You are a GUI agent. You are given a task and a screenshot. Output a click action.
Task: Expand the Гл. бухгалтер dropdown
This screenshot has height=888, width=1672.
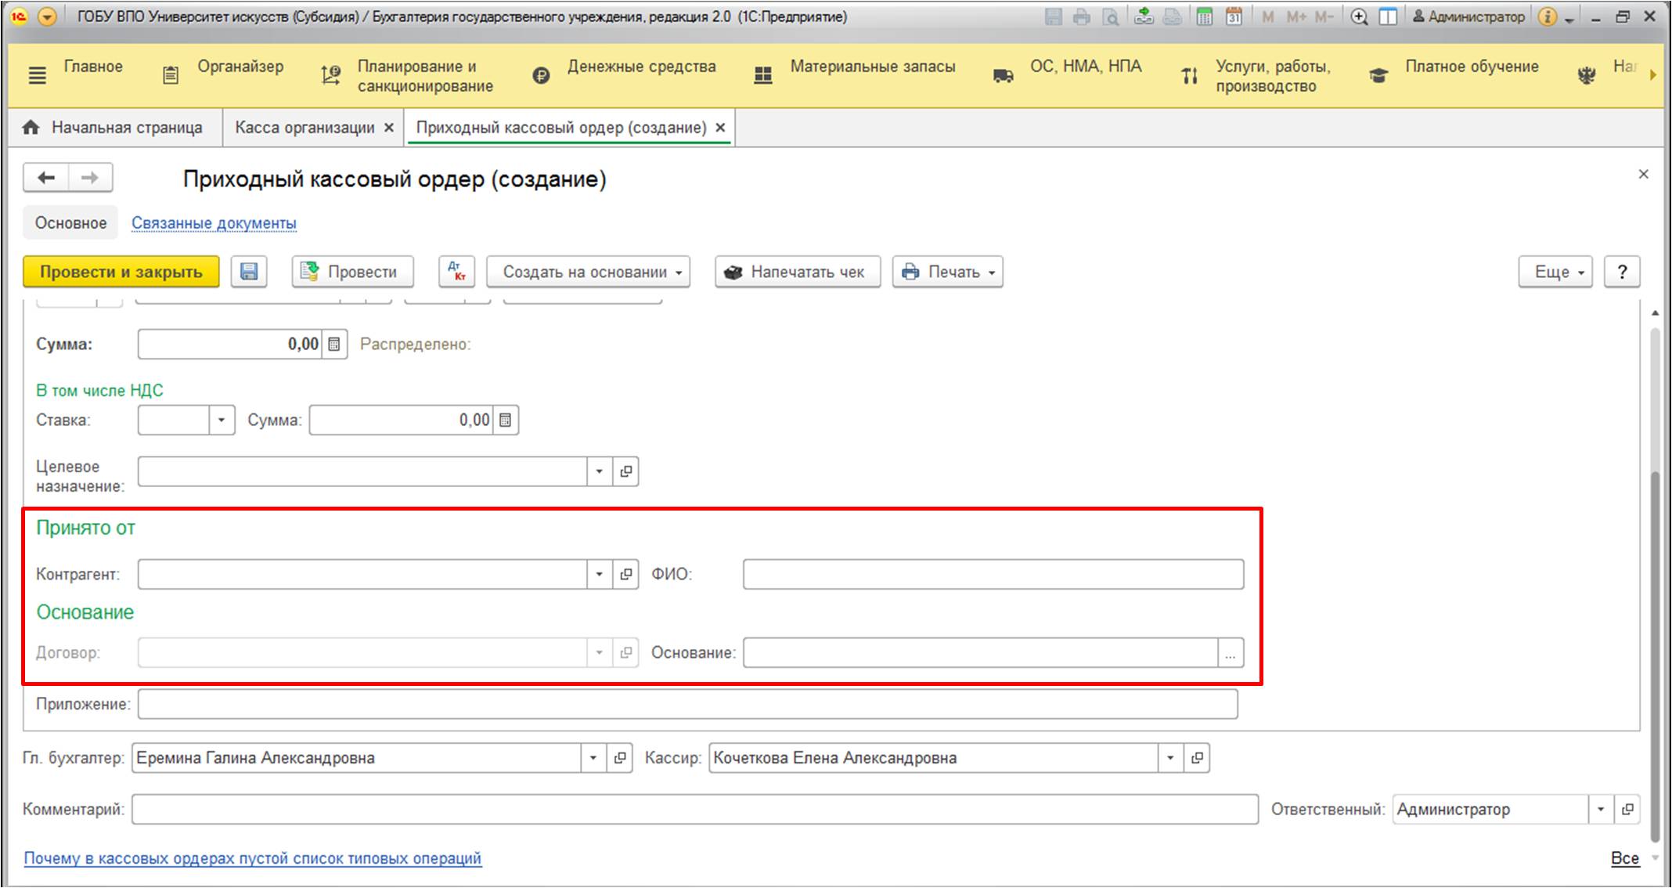(x=593, y=758)
